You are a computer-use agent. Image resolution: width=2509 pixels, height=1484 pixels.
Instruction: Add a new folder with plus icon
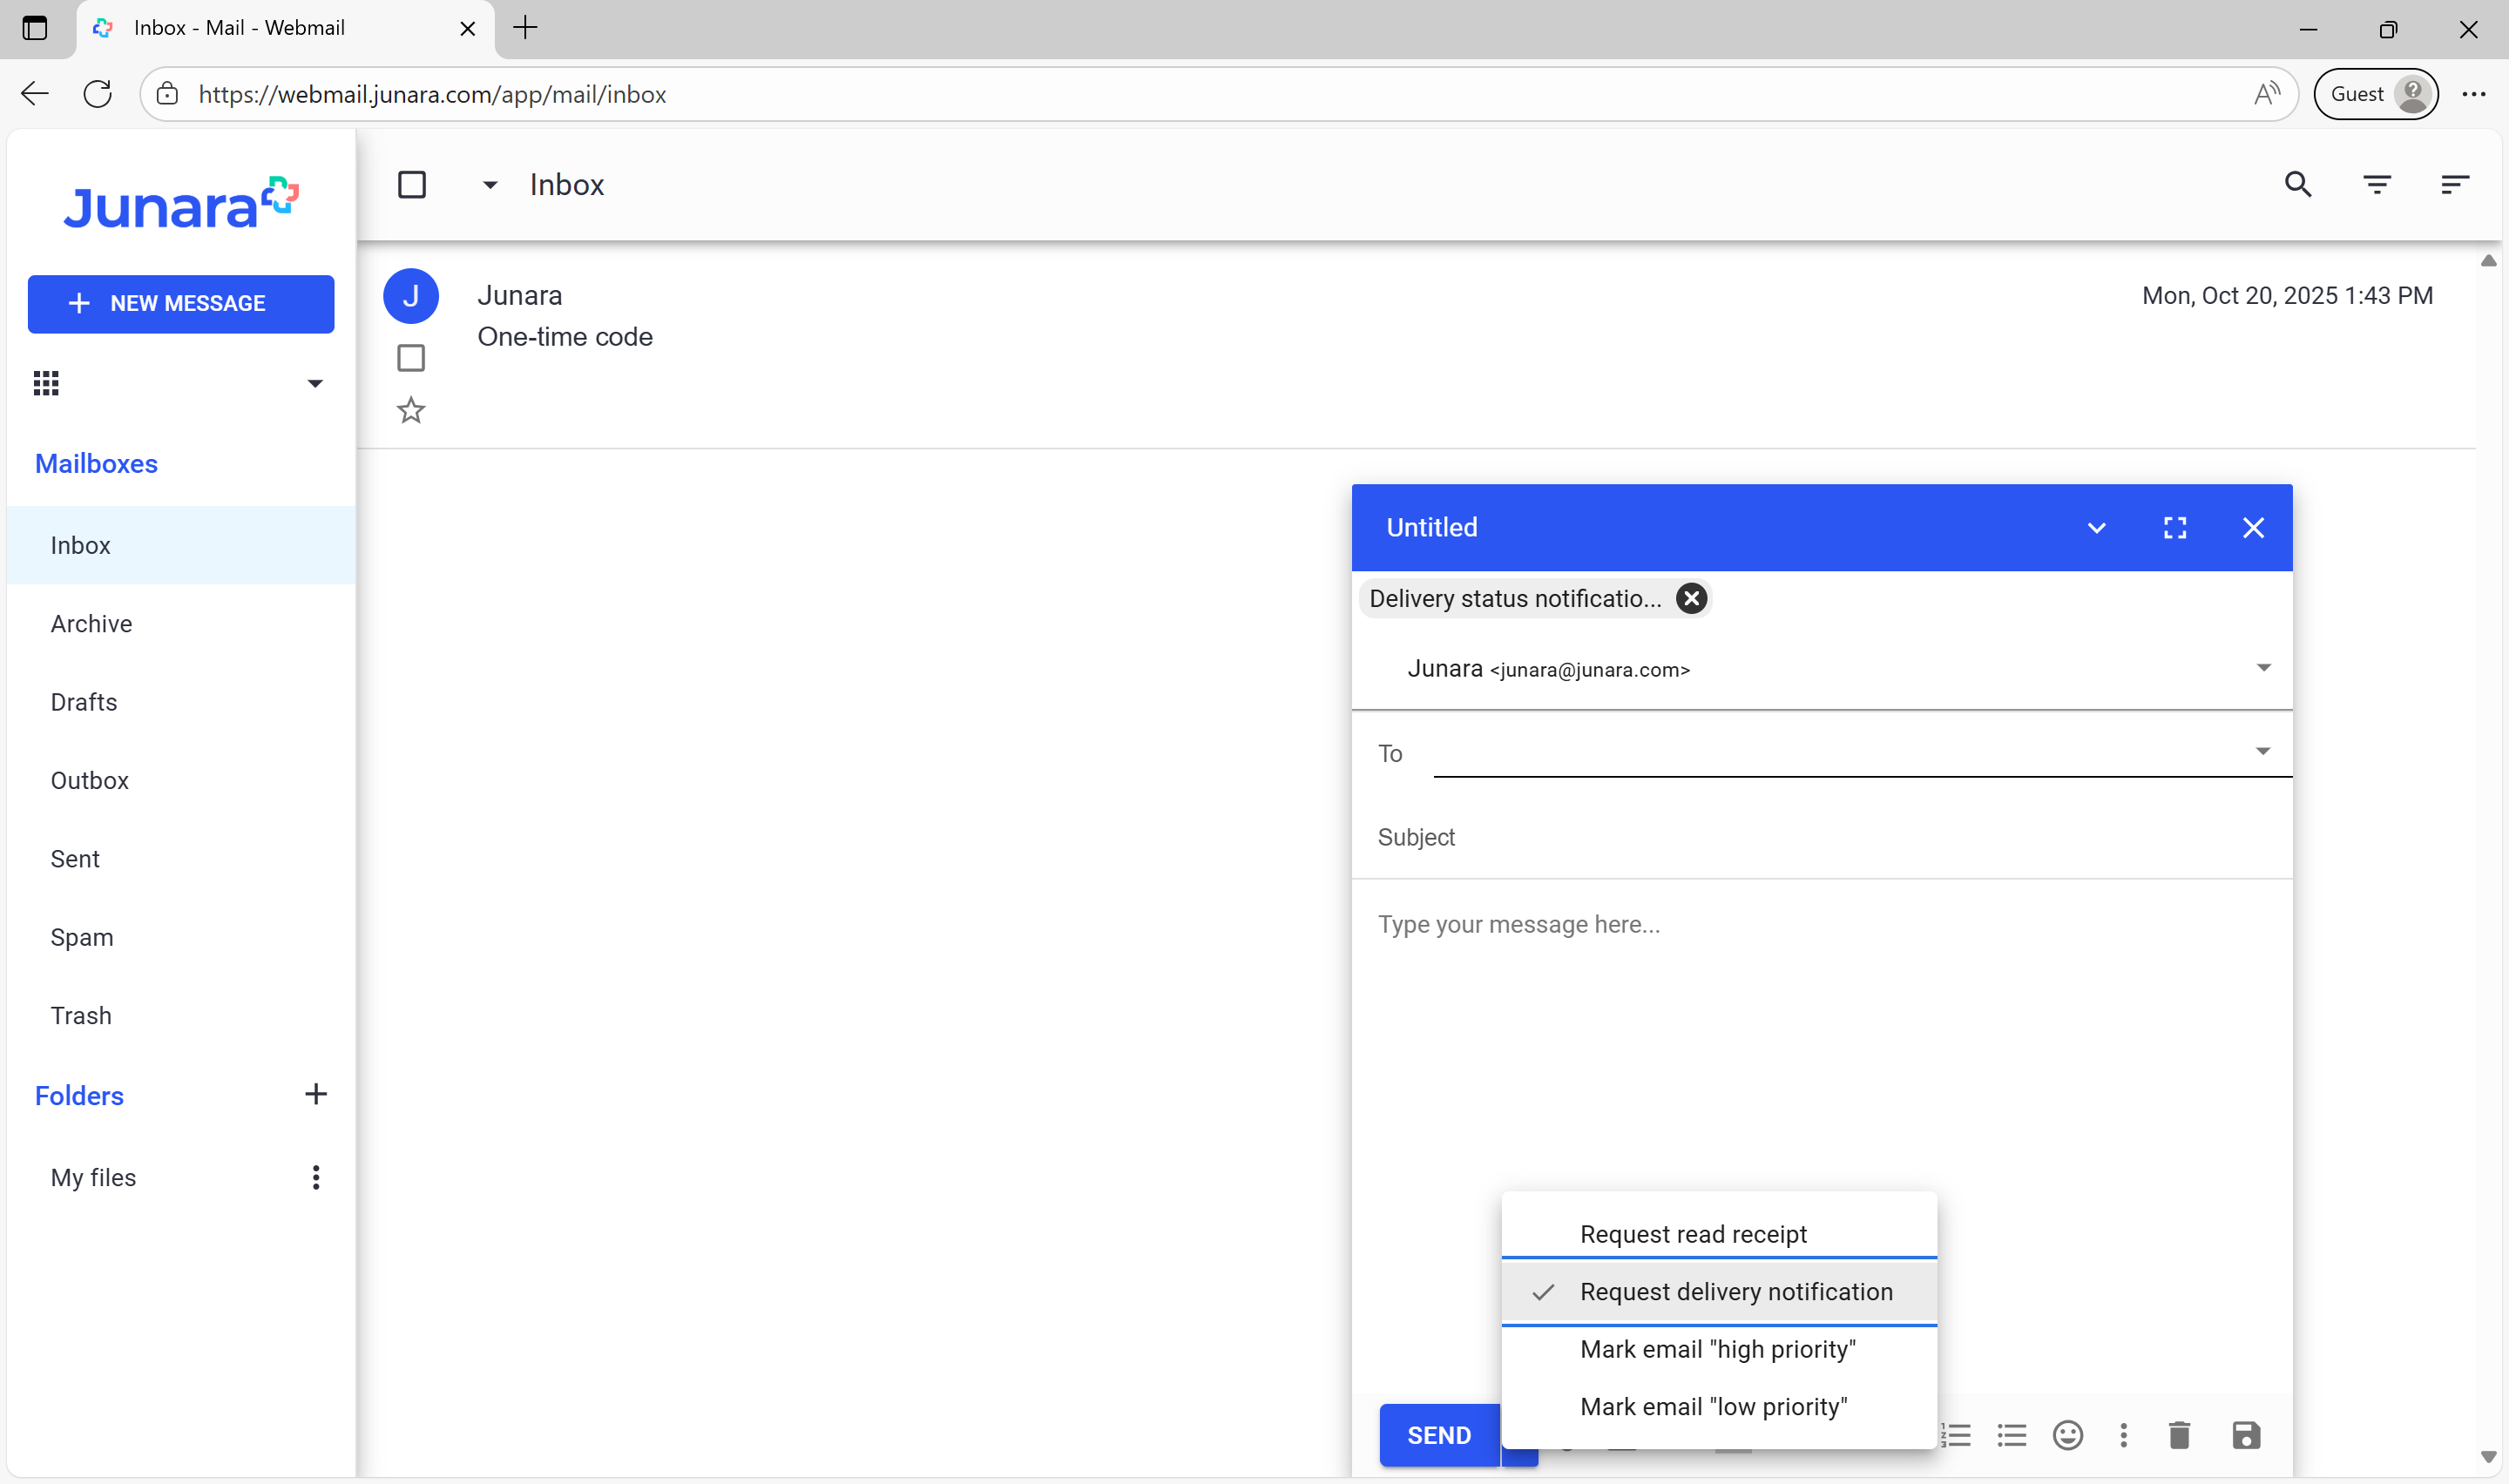[315, 1094]
